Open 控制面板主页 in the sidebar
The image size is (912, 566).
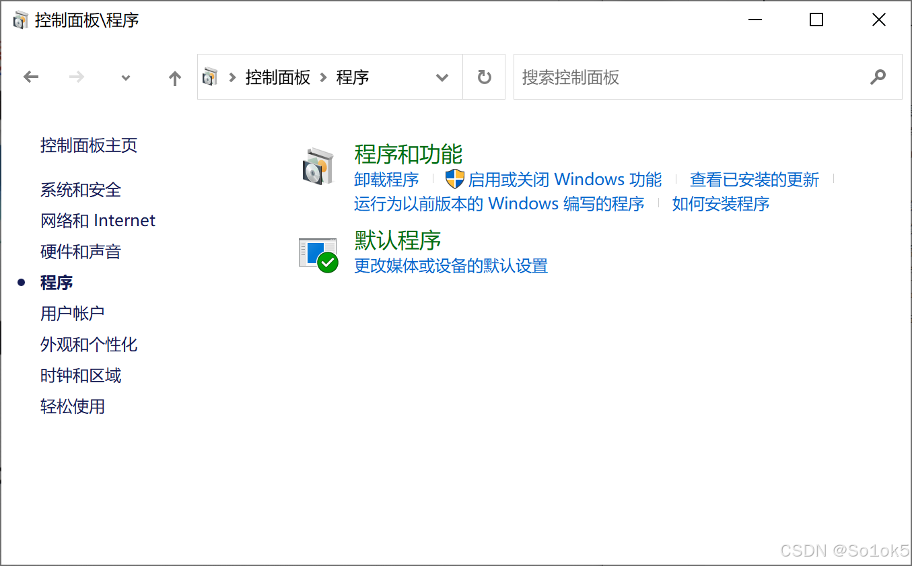[x=89, y=145]
